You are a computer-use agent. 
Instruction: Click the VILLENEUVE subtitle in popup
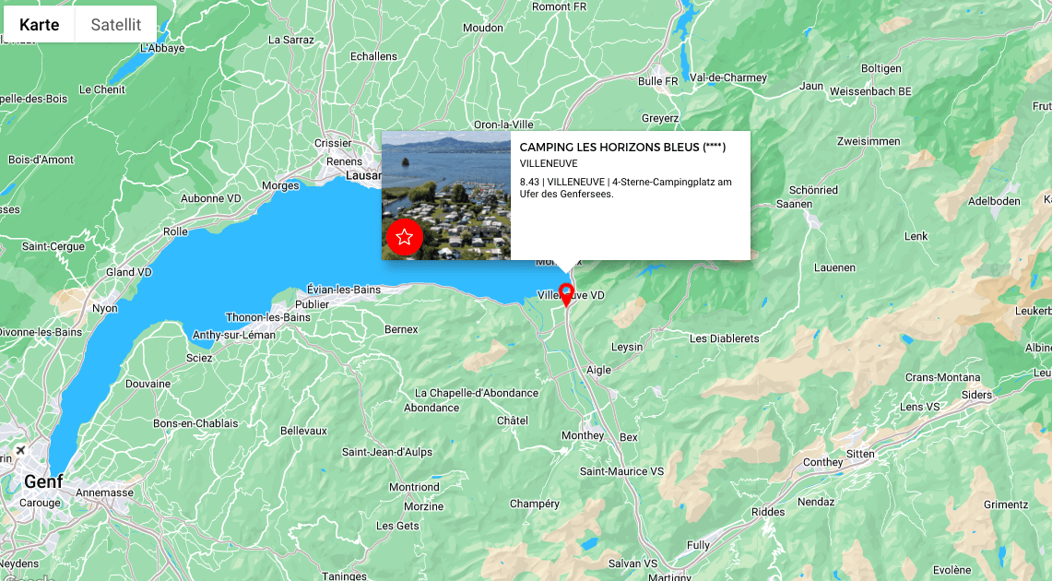coord(549,164)
